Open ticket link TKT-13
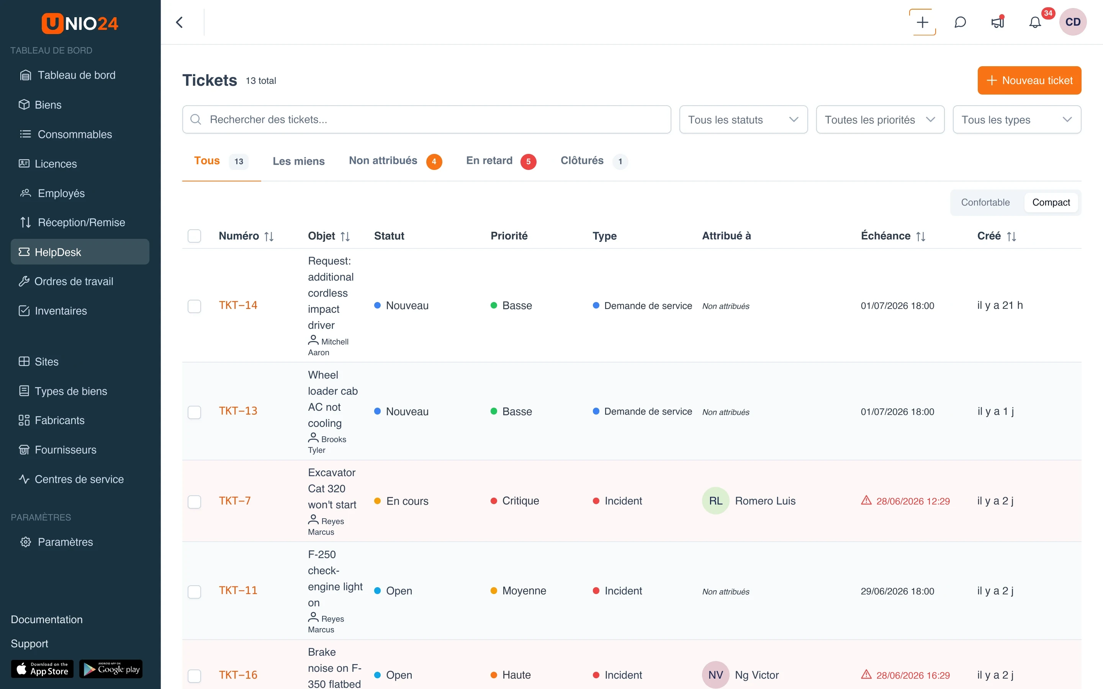Screen dimensions: 1103x689 tap(238, 411)
